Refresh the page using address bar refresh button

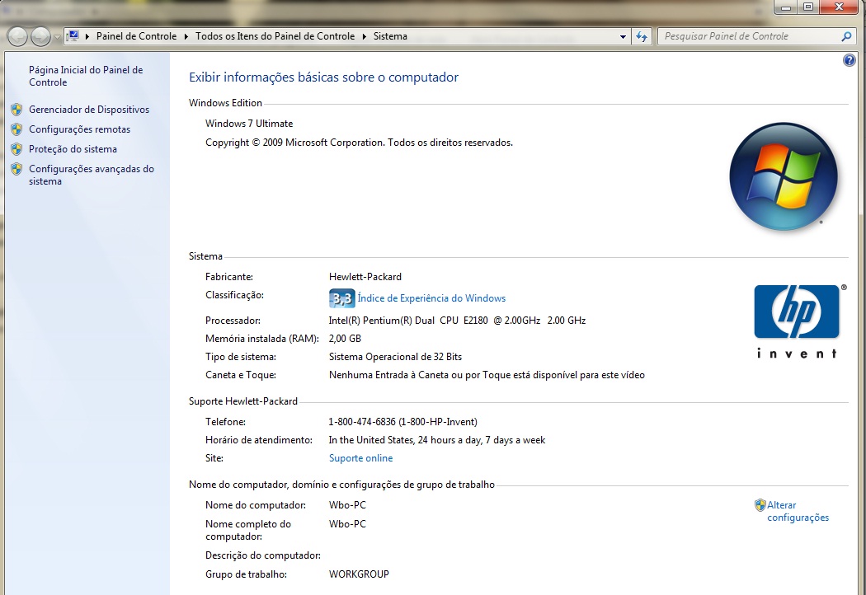point(642,36)
